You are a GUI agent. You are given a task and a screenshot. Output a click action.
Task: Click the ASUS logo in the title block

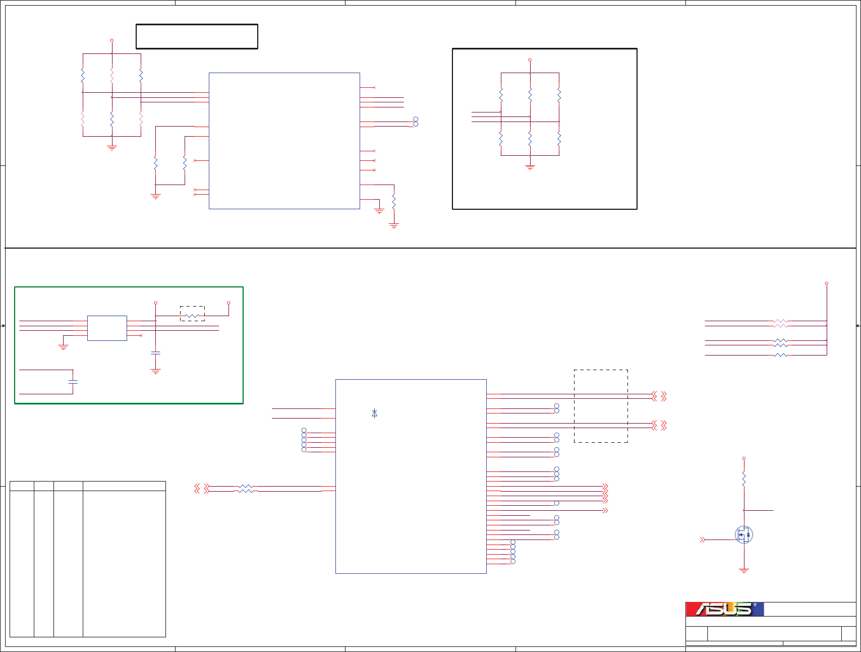coord(724,609)
